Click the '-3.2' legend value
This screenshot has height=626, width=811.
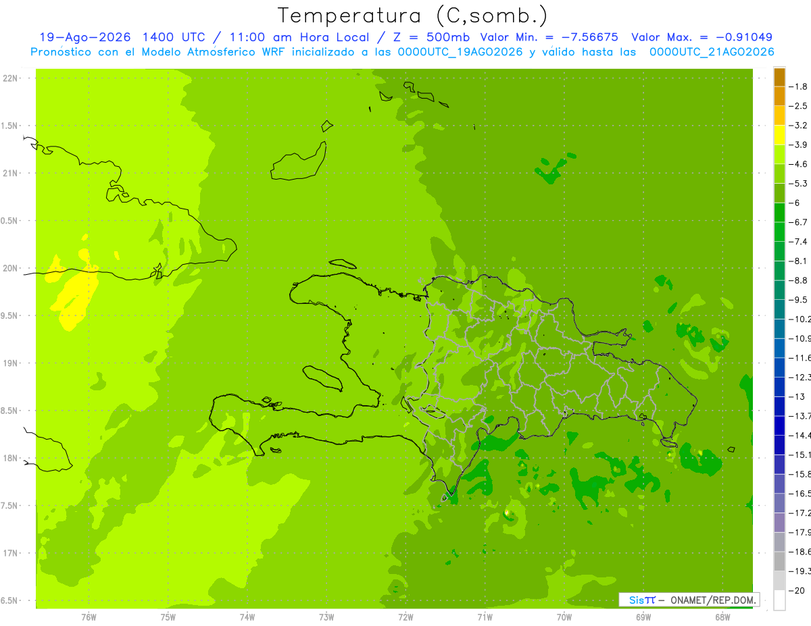point(799,126)
